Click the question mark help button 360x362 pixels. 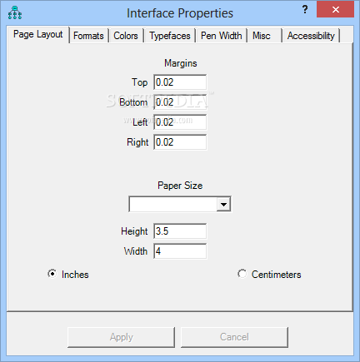[x=305, y=10]
